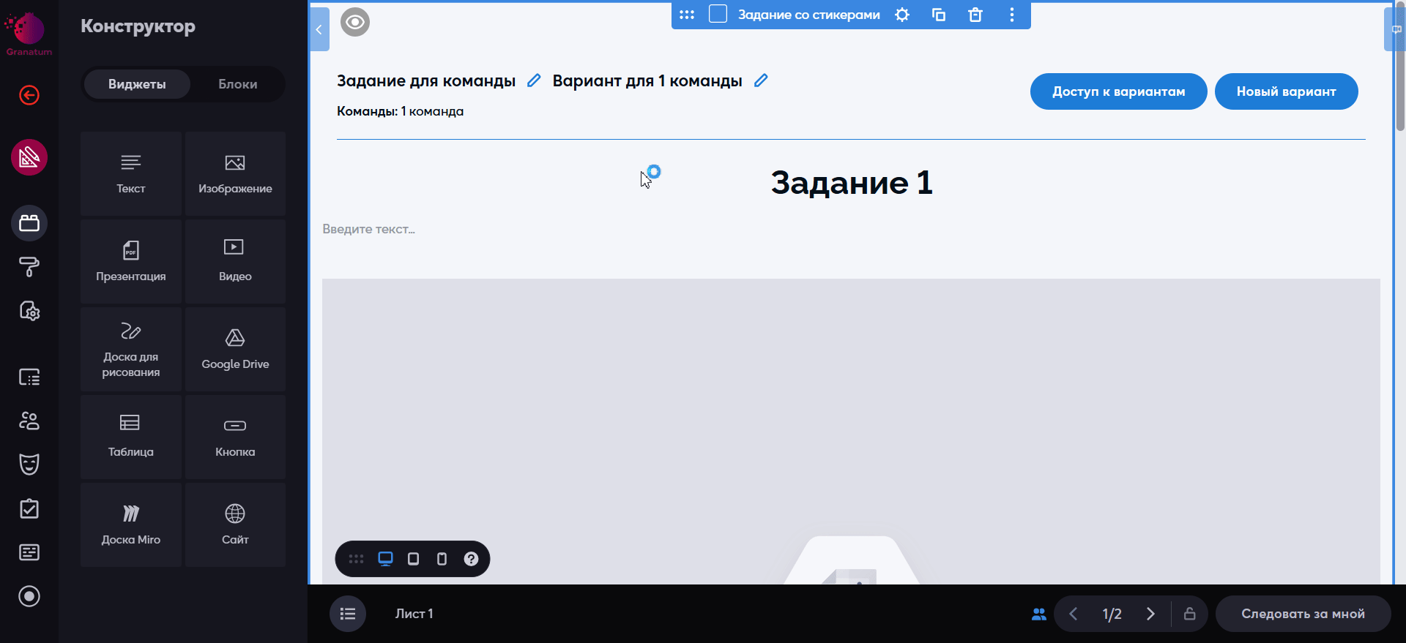Click the trash icon in sticker task toolbar
Viewport: 1406px width, 643px height.
pyautogui.click(x=975, y=15)
